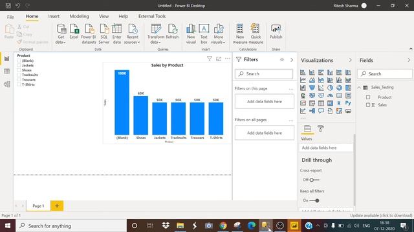Screen dimensions: 414x232
Task: Click Publish in the ribbon
Action: pyautogui.click(x=276, y=32)
